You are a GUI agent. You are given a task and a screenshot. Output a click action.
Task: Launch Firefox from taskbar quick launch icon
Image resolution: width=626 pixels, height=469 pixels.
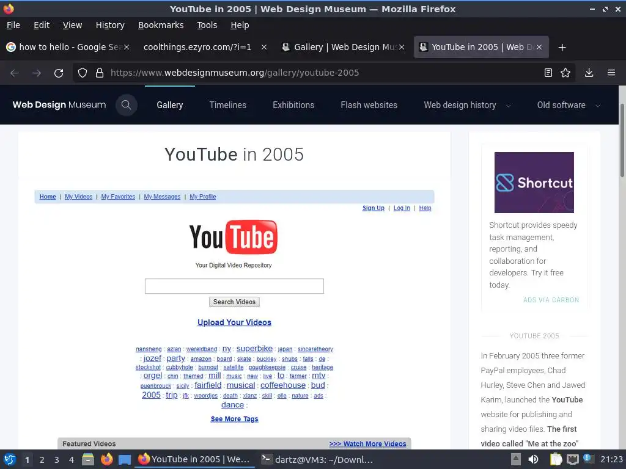[106, 459]
